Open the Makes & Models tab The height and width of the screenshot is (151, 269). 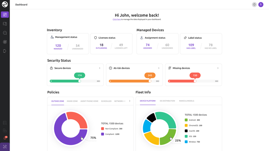tap(187, 101)
